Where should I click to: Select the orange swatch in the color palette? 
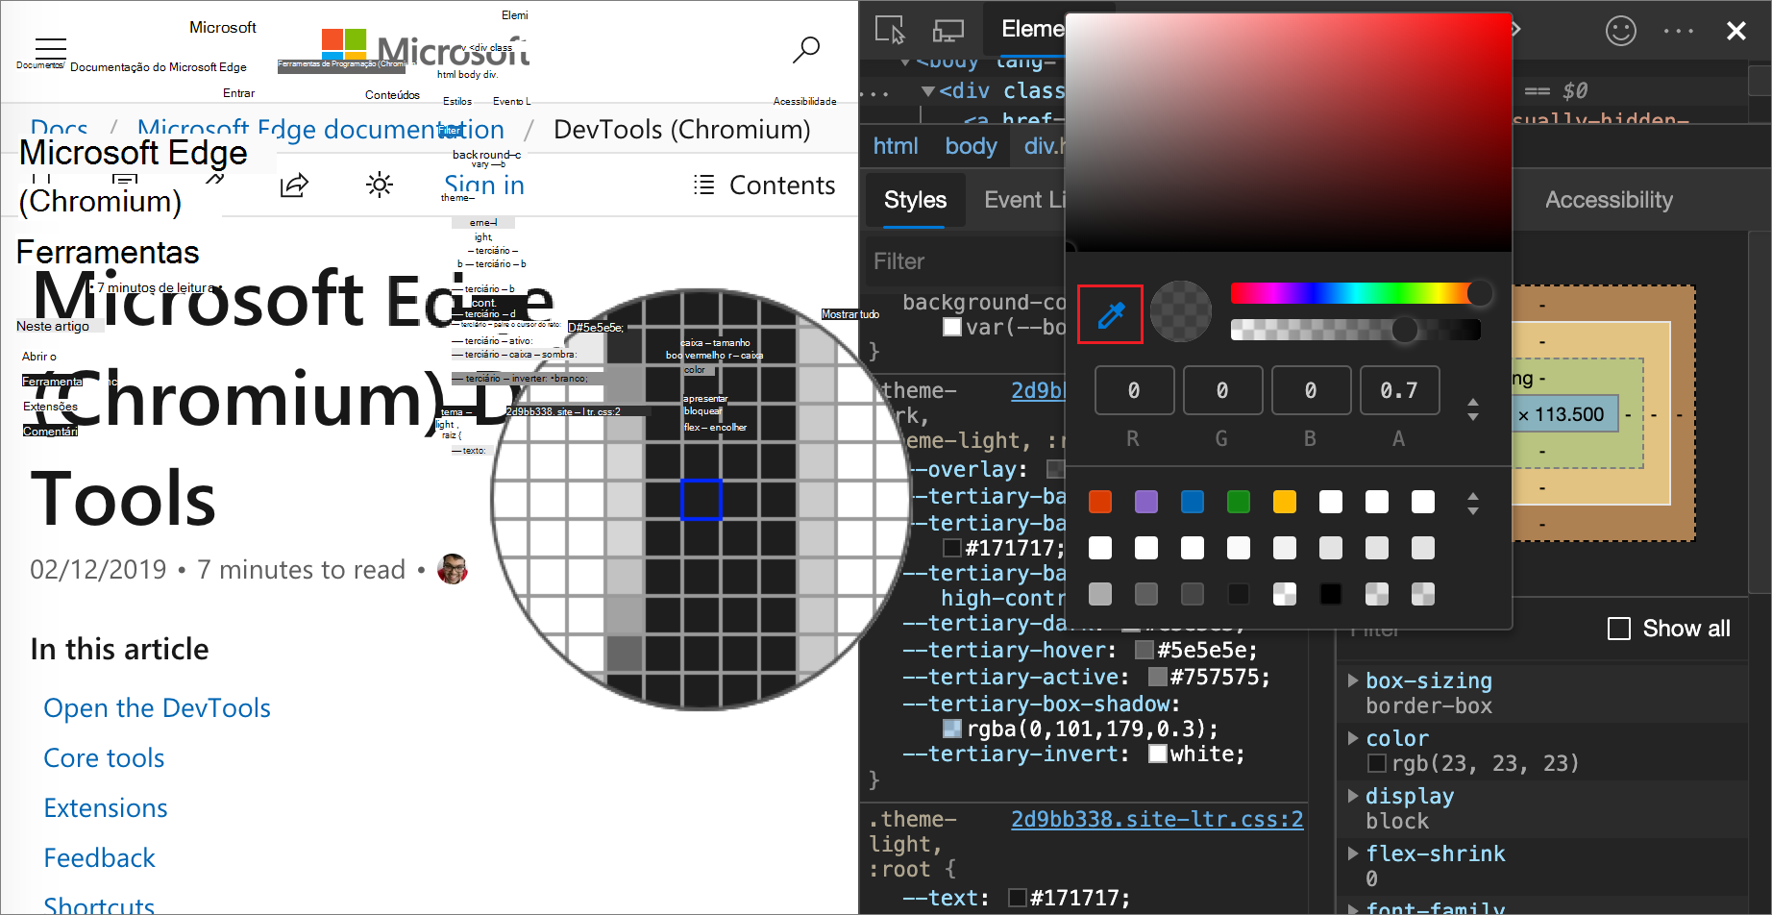1099,501
